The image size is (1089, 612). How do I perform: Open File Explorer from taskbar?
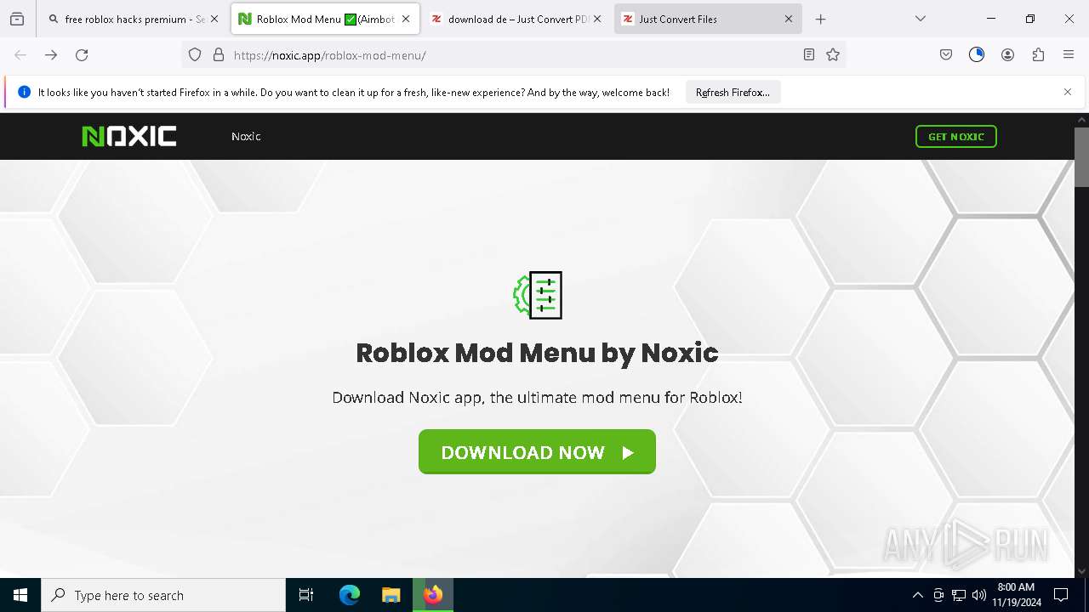click(x=391, y=595)
